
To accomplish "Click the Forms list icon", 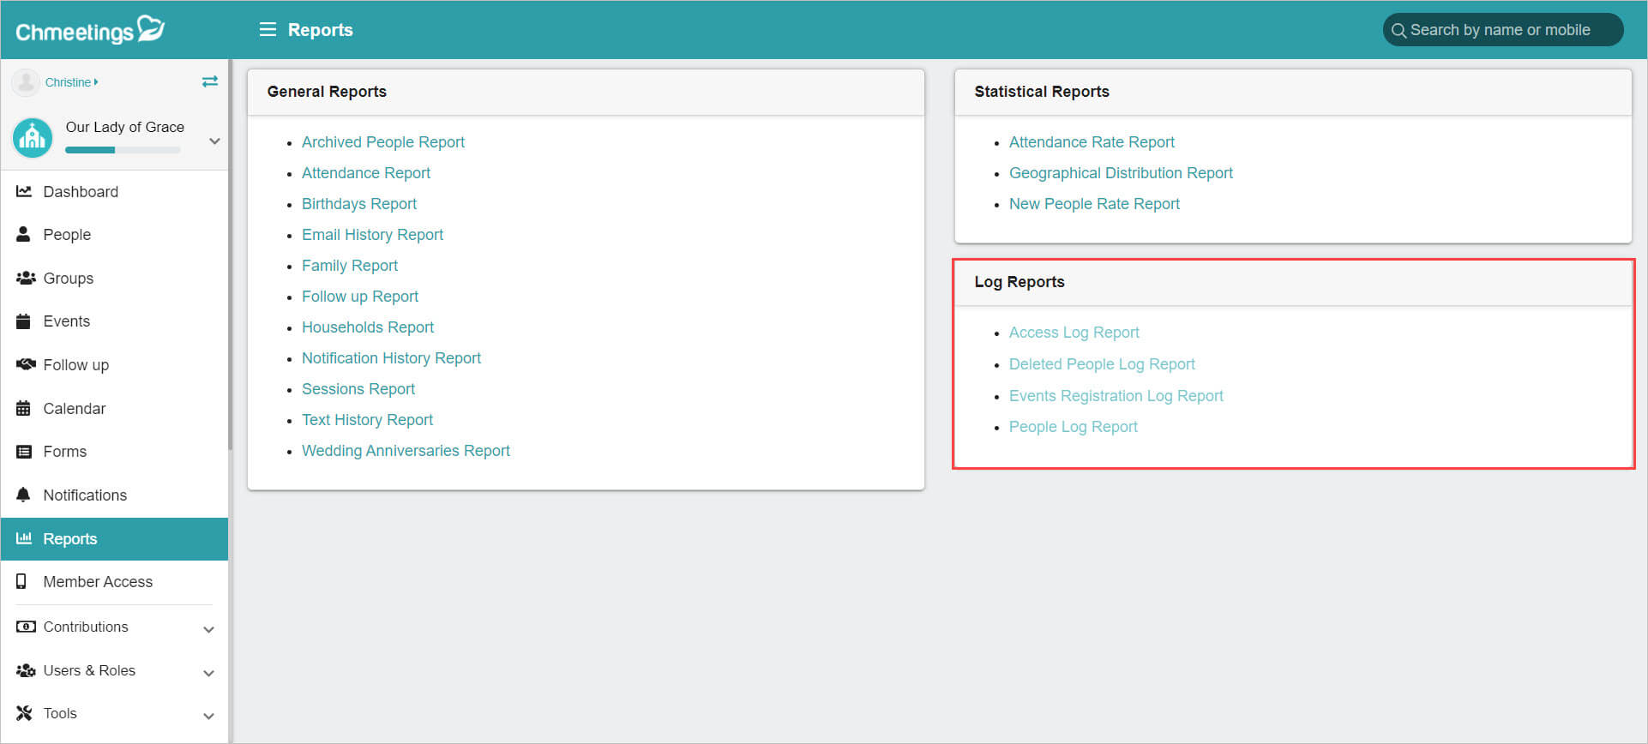I will [24, 452].
